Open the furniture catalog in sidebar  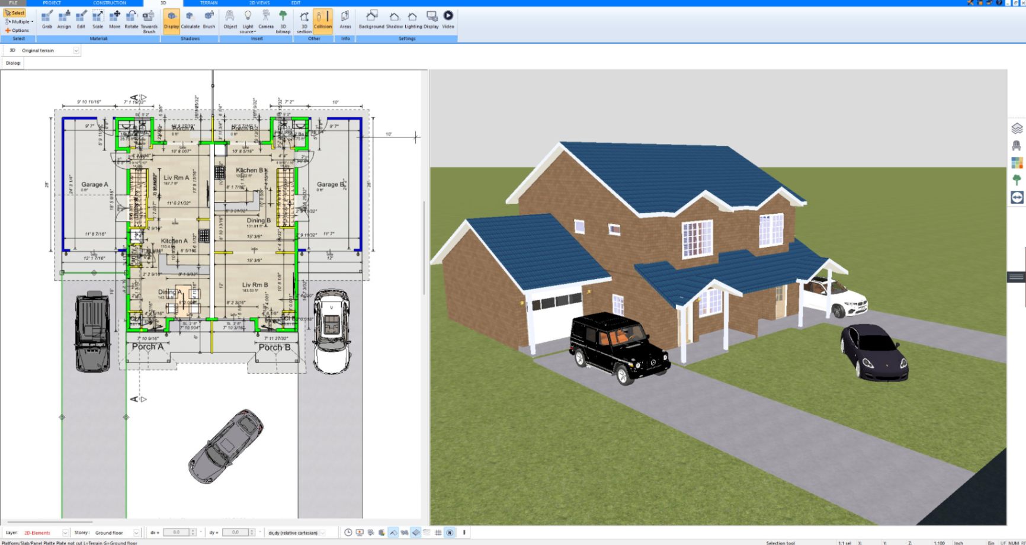point(1017,145)
